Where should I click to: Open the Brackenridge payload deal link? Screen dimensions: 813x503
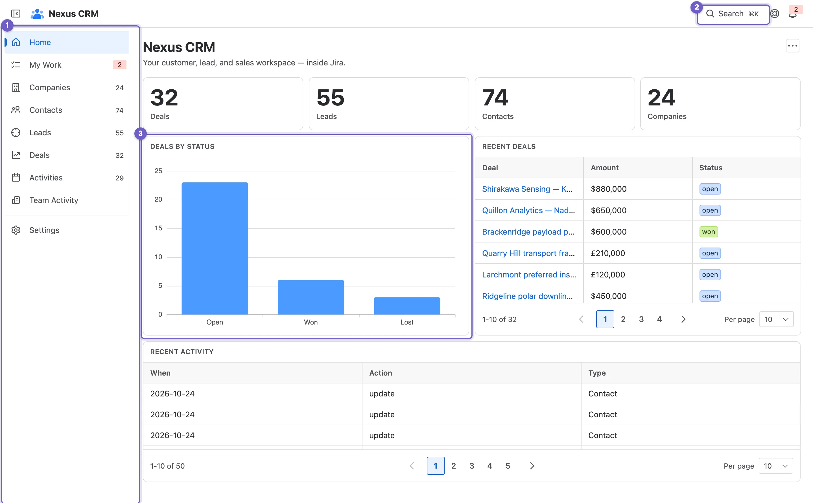tap(528, 232)
